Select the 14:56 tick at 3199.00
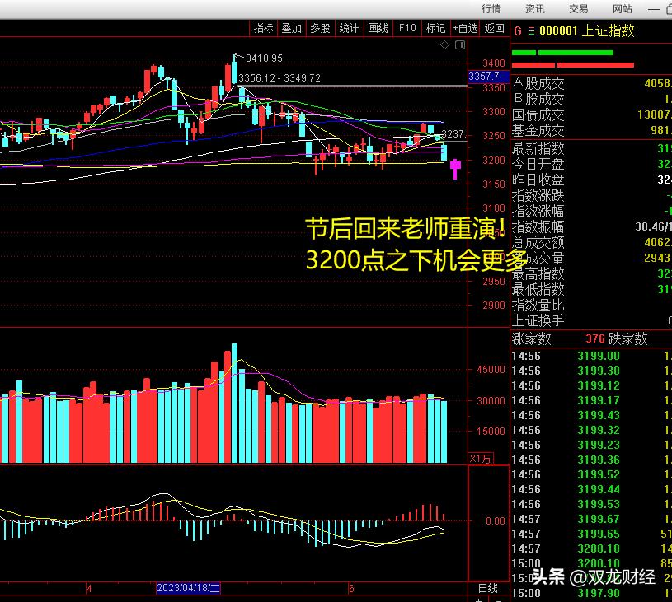The width and height of the screenshot is (672, 602). point(591,356)
